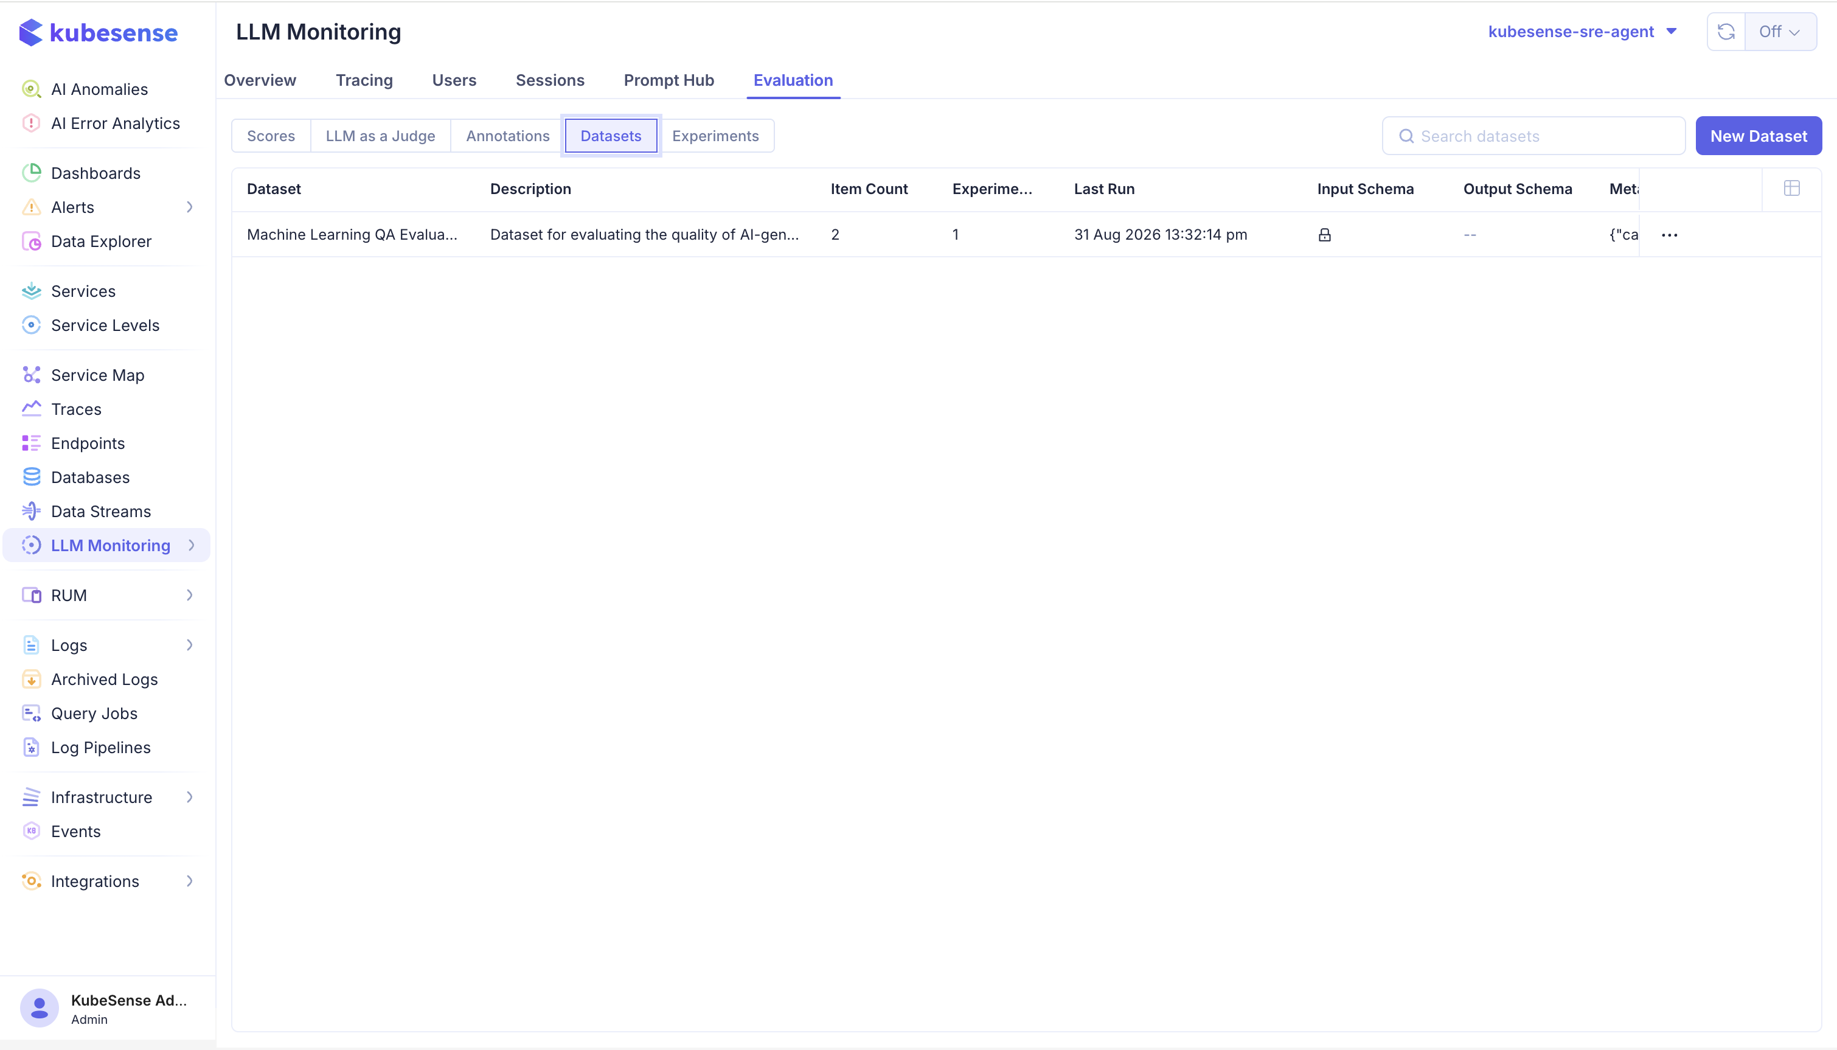This screenshot has height=1050, width=1837.
Task: Click Input Schema lock icon in row
Action: 1324,235
